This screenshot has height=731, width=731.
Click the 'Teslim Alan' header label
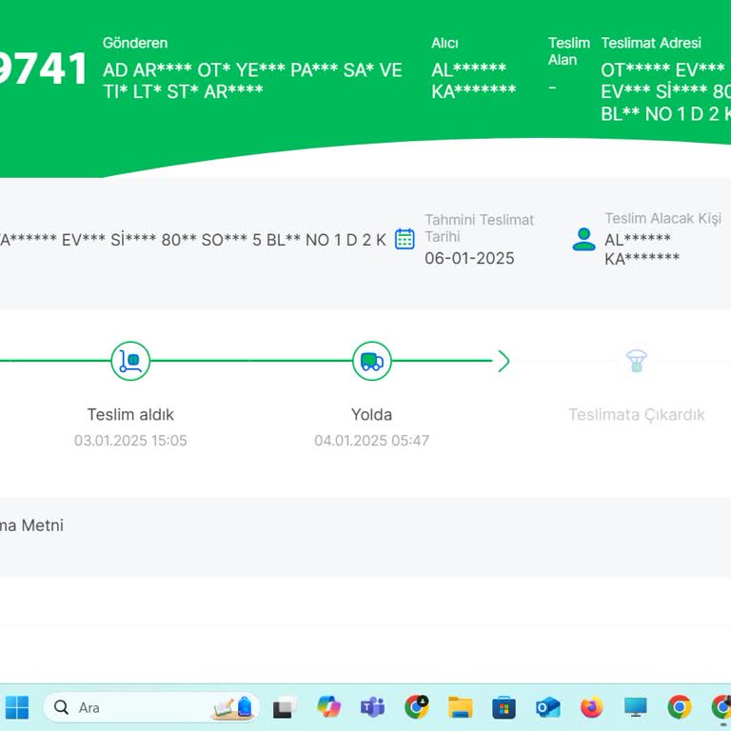coord(569,51)
